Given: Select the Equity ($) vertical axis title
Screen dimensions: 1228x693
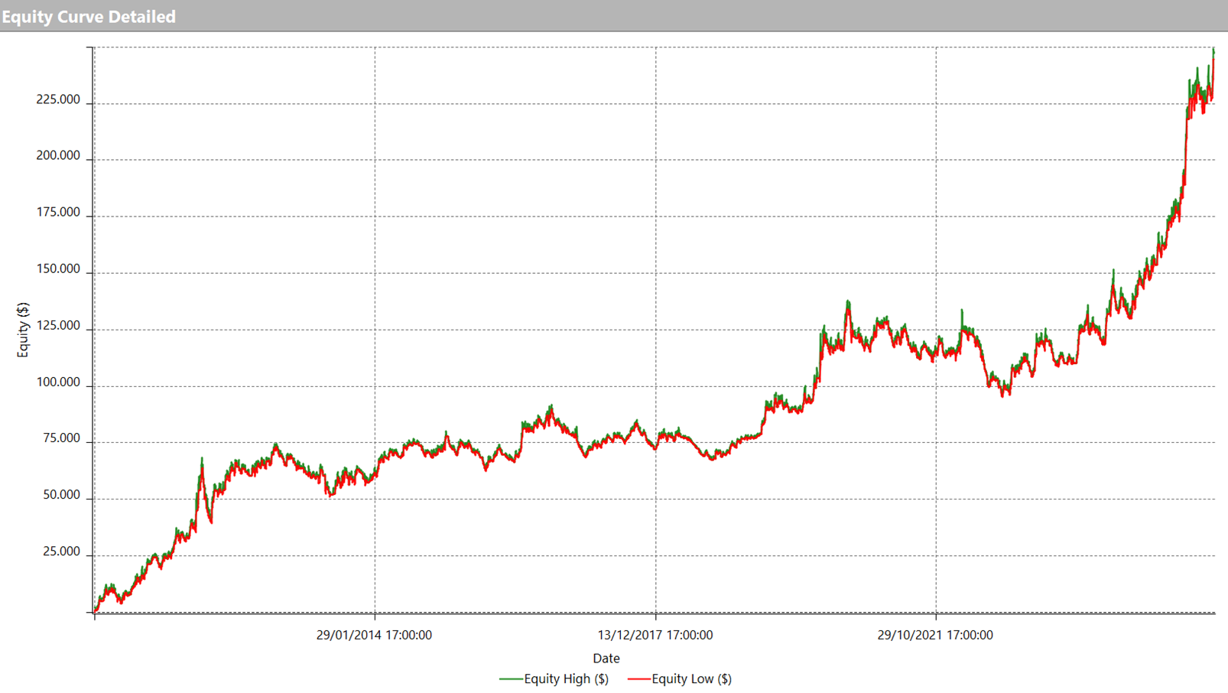Looking at the screenshot, I should [23, 330].
